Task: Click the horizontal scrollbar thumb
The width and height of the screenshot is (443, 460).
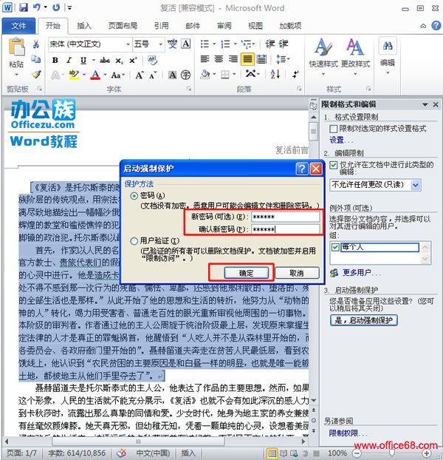Action: point(138,442)
